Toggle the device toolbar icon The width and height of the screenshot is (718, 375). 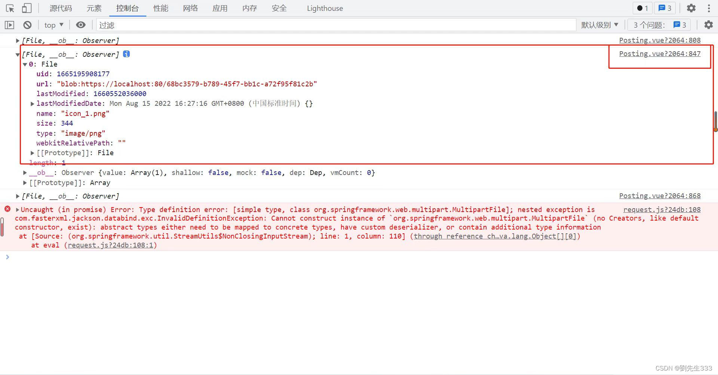point(27,8)
